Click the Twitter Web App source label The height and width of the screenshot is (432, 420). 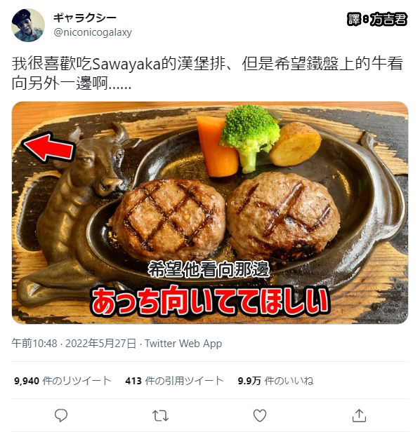point(183,344)
